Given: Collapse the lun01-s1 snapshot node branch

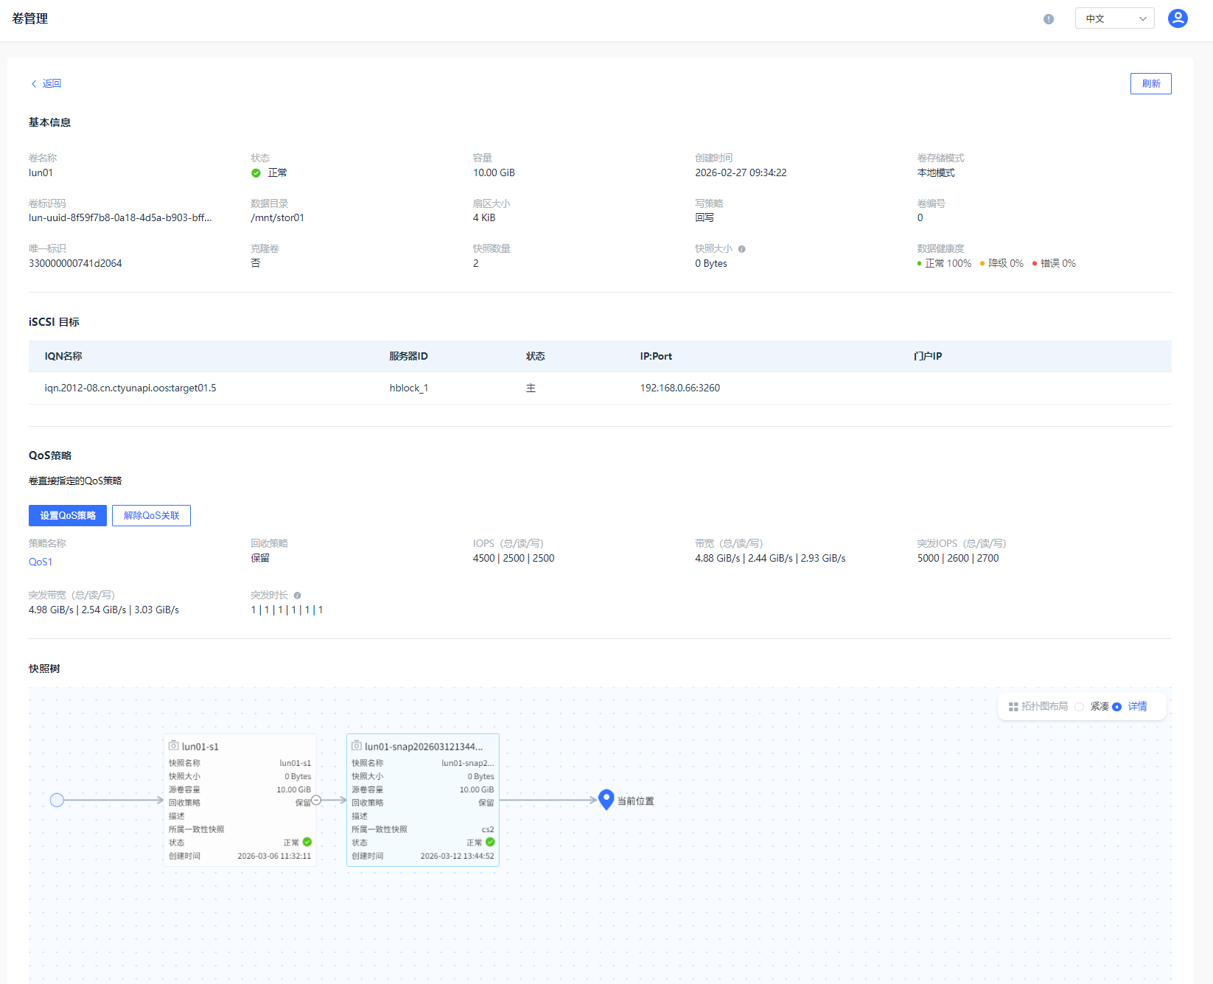Looking at the screenshot, I should [316, 800].
